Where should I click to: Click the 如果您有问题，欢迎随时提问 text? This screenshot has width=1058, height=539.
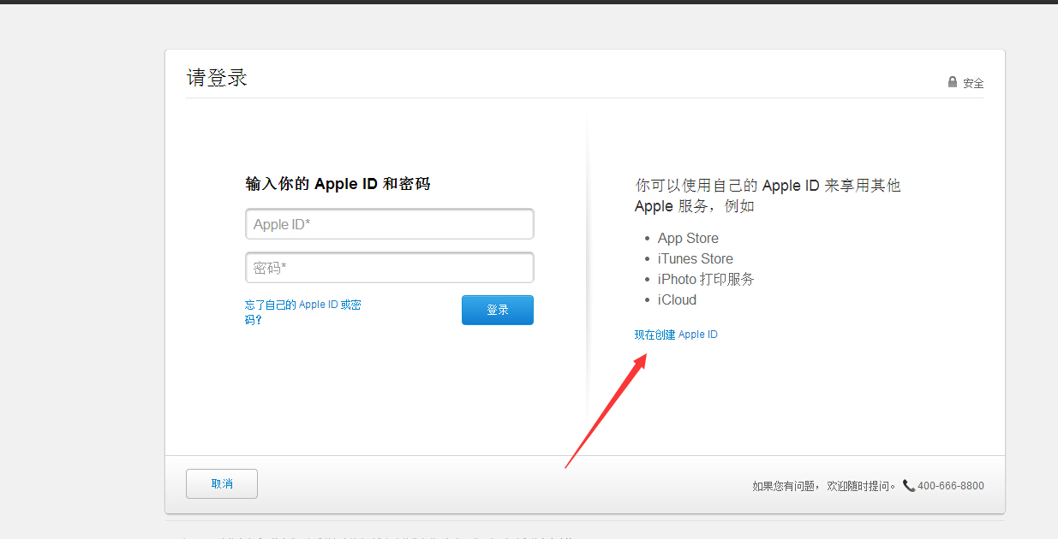[825, 486]
